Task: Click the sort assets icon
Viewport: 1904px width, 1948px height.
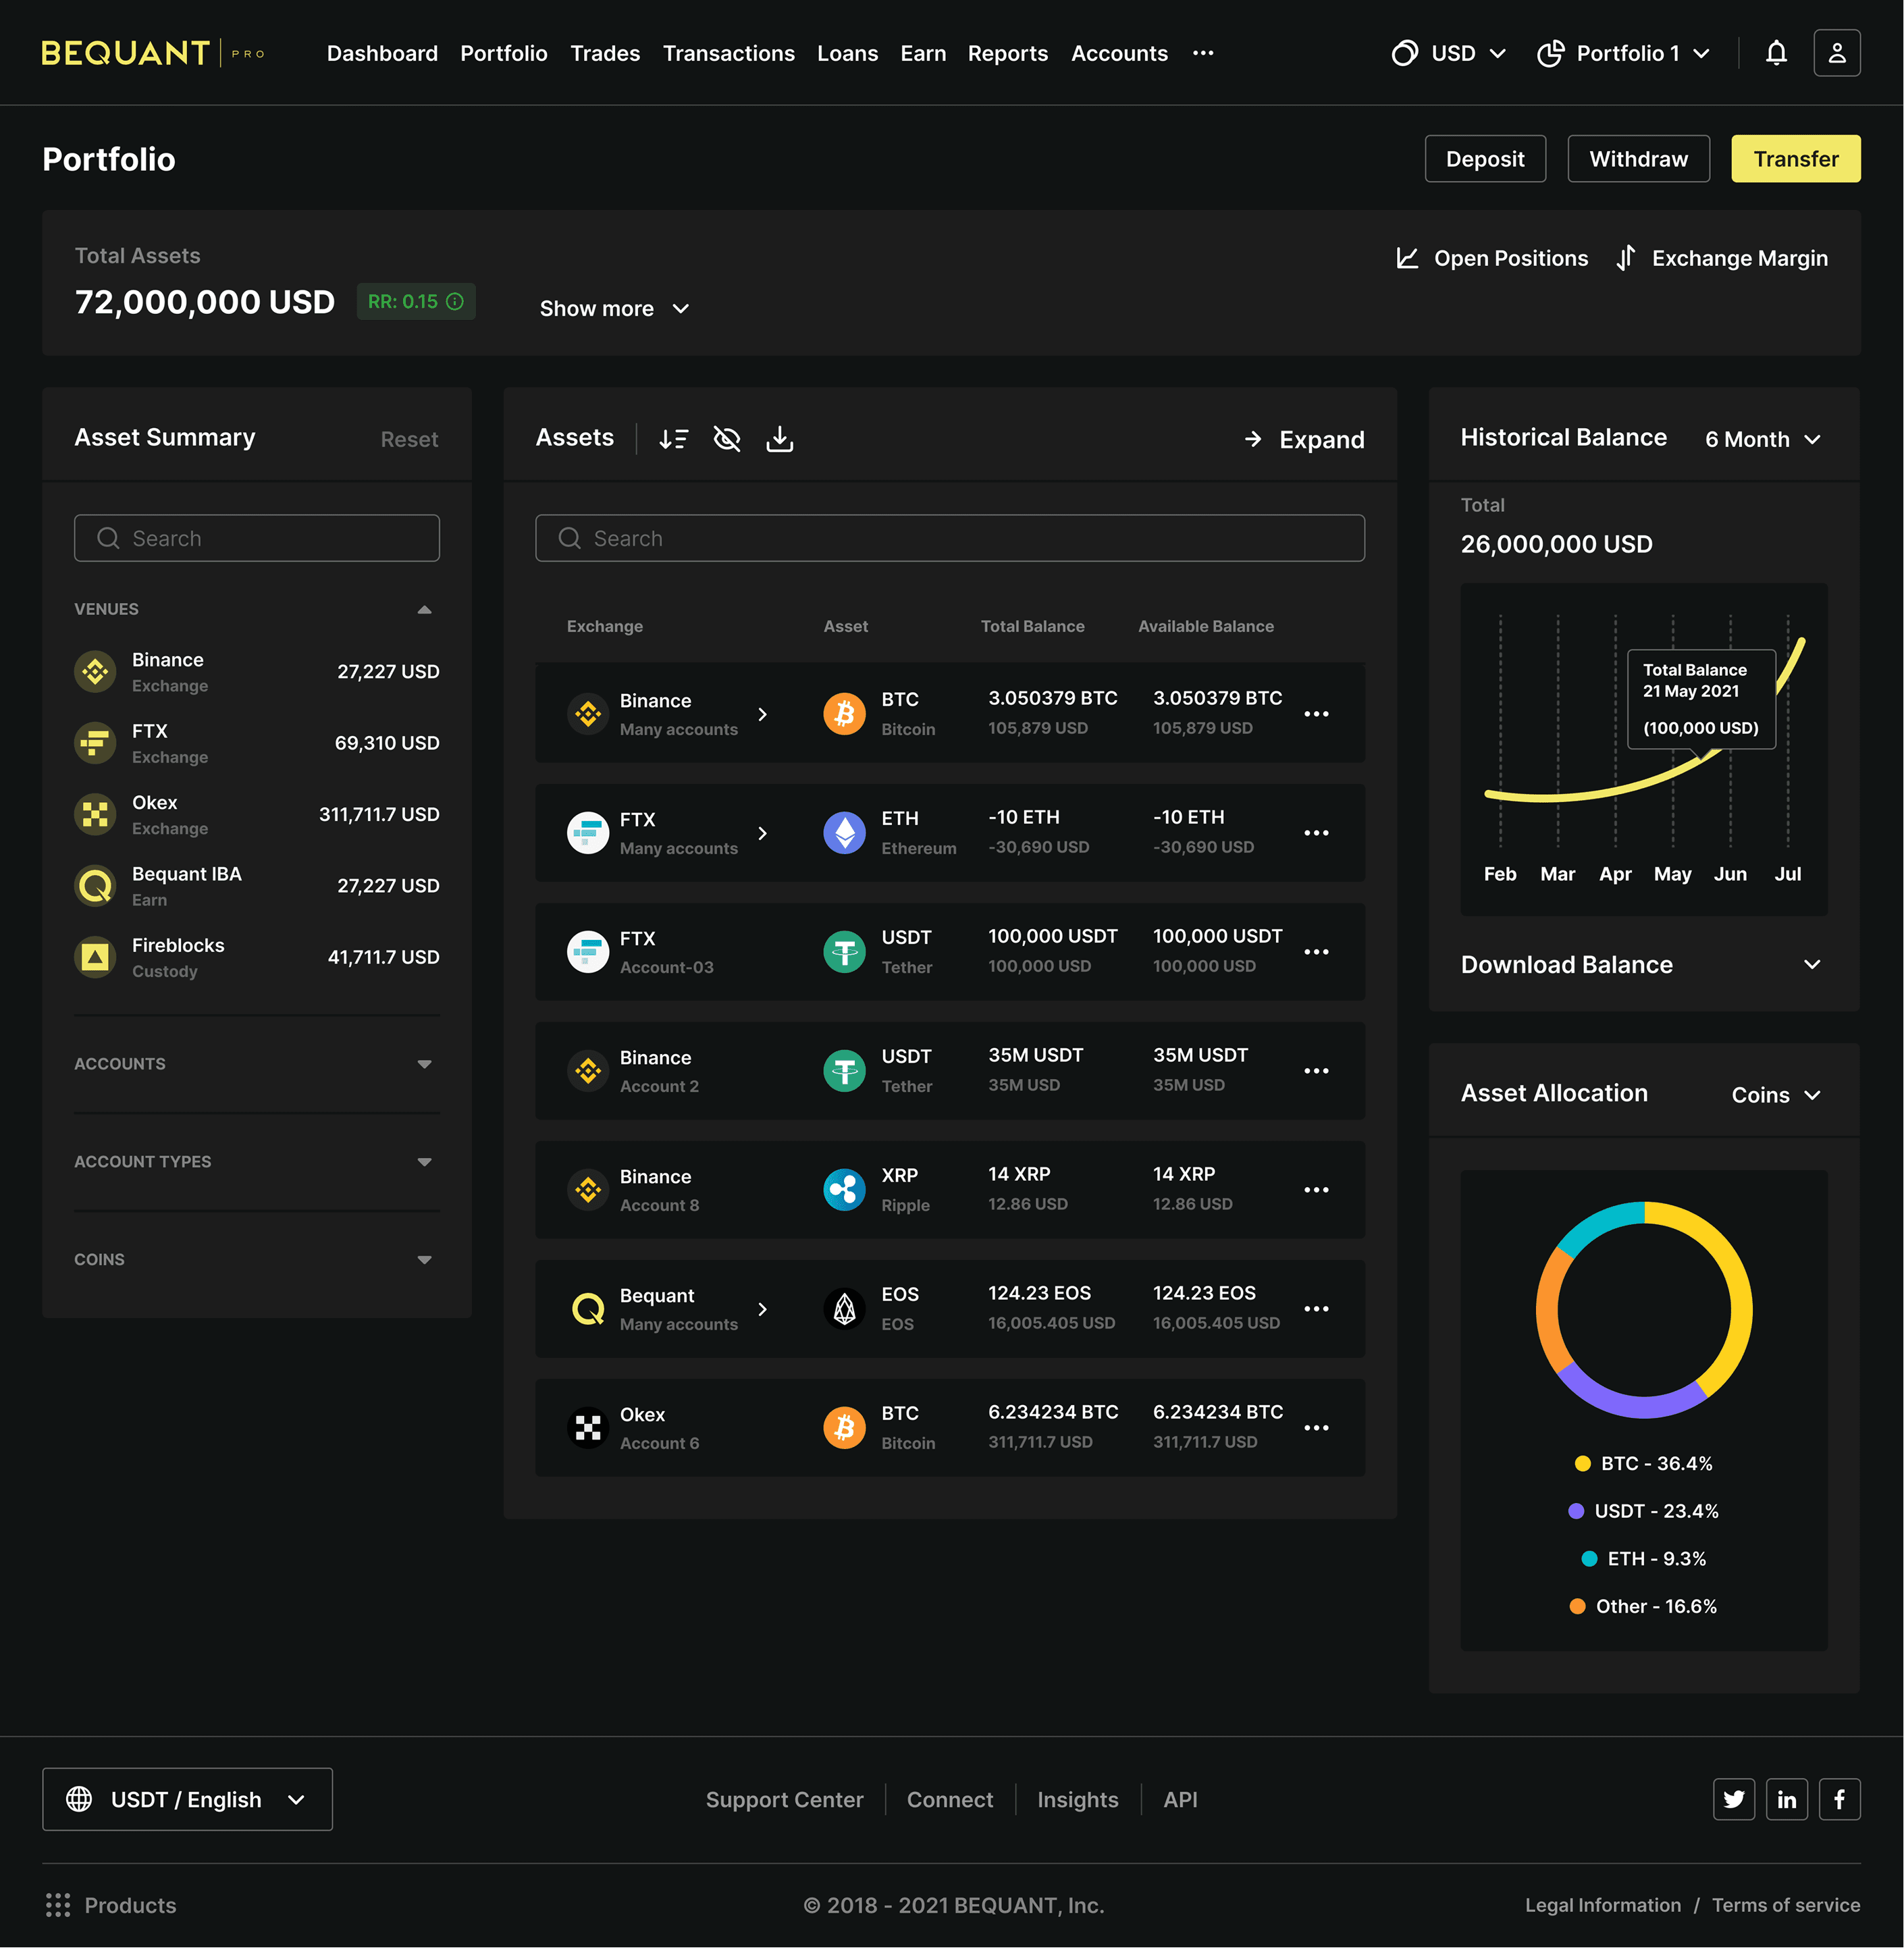Action: tap(674, 439)
